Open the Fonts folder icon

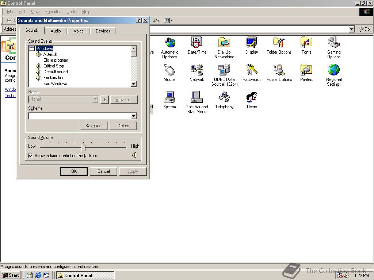(306, 46)
